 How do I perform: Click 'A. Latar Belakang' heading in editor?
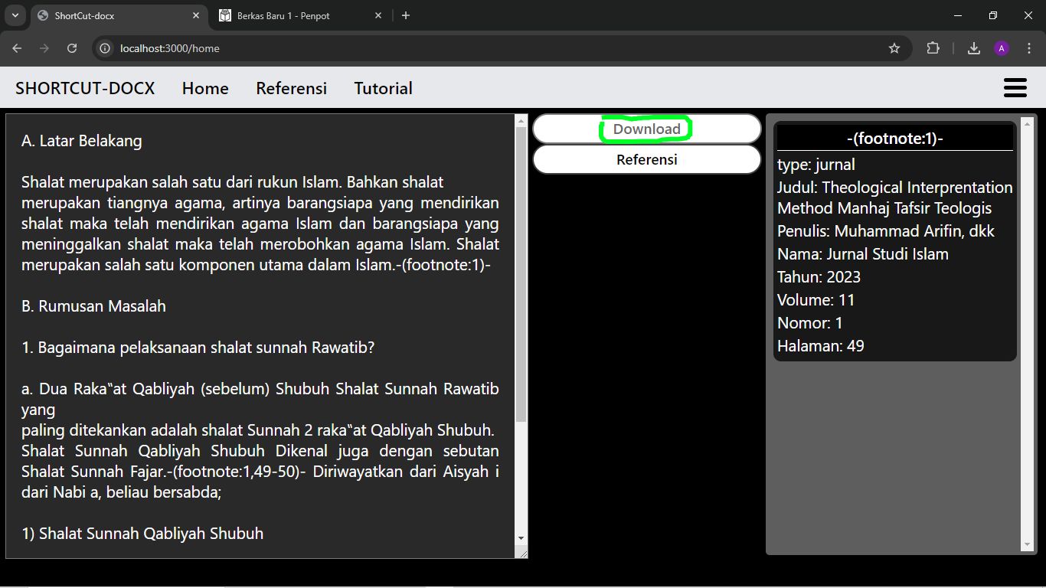point(82,141)
